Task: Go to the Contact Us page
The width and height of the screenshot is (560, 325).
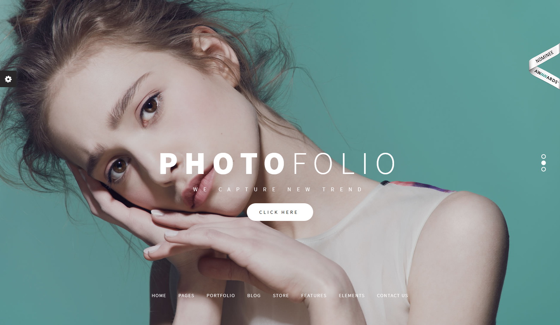Action: [392, 296]
